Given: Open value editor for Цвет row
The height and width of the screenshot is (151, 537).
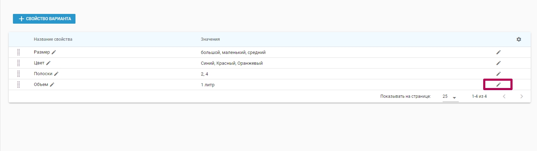Looking at the screenshot, I should [499, 63].
